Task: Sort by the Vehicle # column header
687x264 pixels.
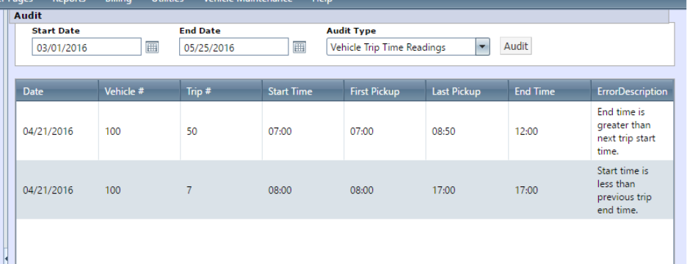Action: coord(139,91)
